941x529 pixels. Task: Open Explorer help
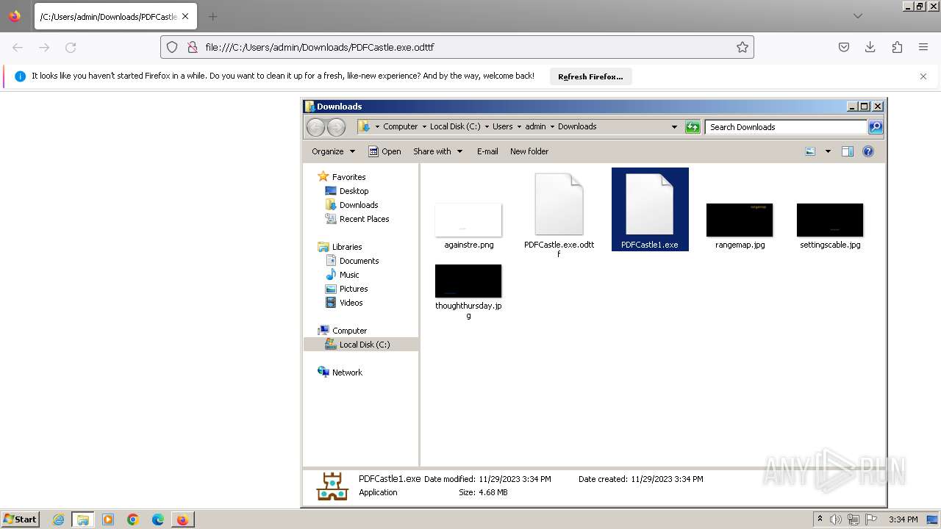(868, 151)
